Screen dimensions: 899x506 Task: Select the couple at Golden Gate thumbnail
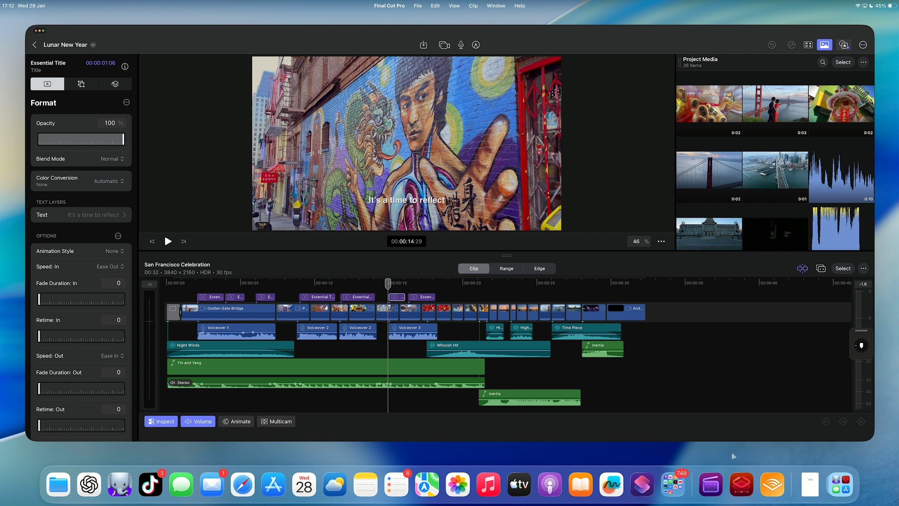pos(775,104)
